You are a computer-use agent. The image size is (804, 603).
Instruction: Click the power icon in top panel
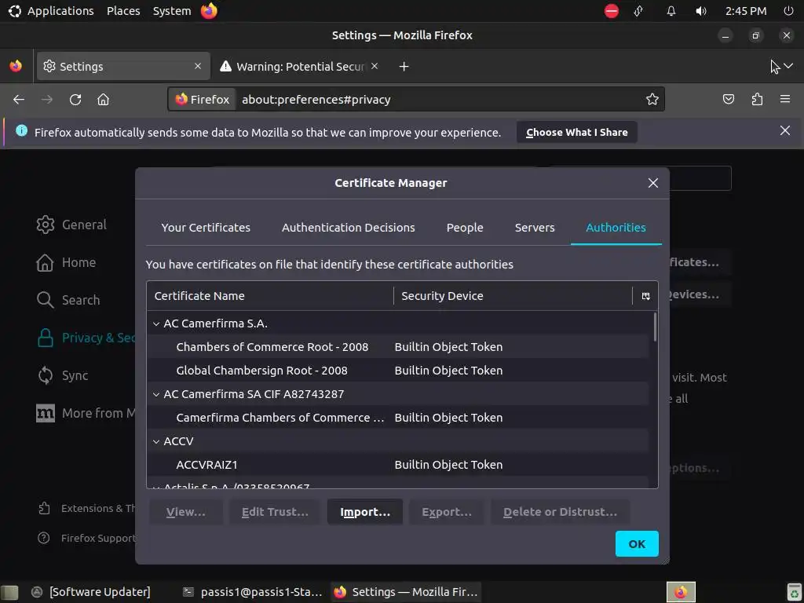[x=788, y=11]
